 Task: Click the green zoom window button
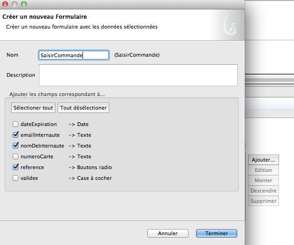coord(24,4)
